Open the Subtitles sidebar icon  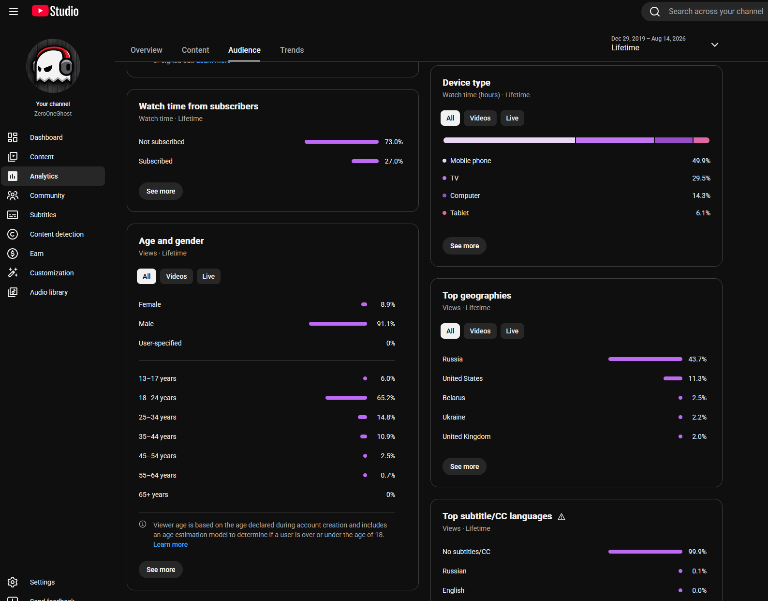tap(13, 215)
